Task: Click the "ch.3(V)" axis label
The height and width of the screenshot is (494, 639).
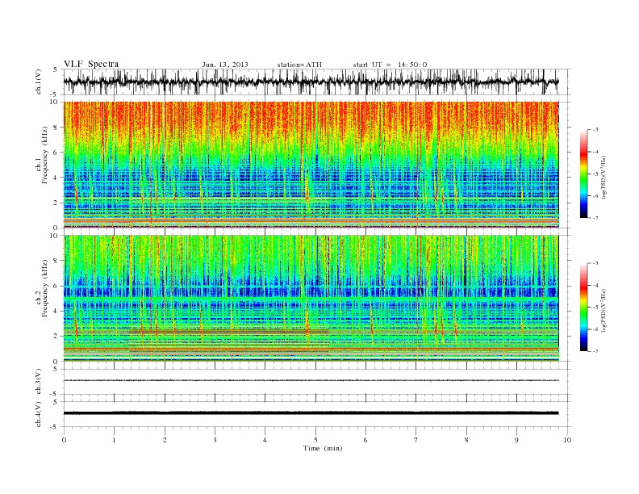Action: (38, 382)
